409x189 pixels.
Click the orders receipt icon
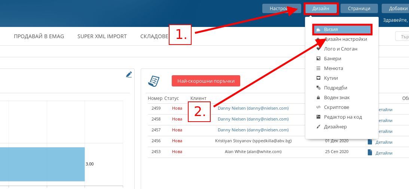click(x=154, y=81)
